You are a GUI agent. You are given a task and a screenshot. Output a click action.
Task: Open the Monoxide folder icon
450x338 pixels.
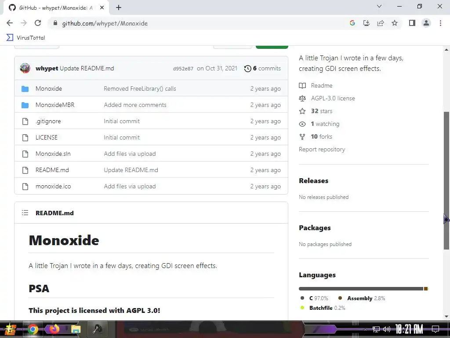click(25, 89)
